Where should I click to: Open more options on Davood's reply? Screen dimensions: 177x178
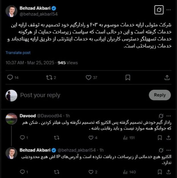point(169,116)
